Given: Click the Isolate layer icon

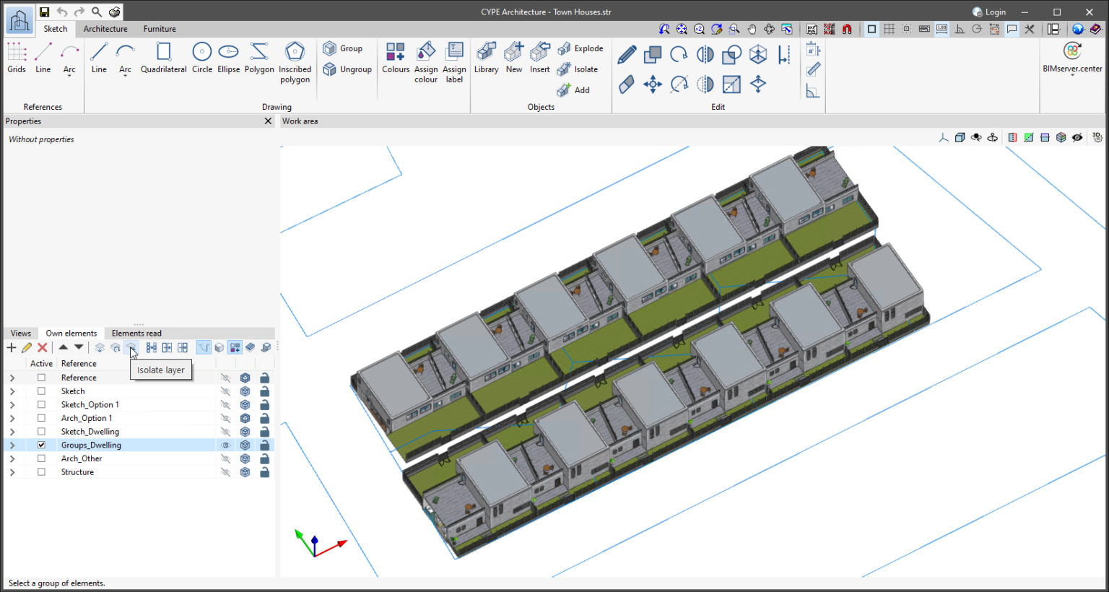Looking at the screenshot, I should coord(131,347).
